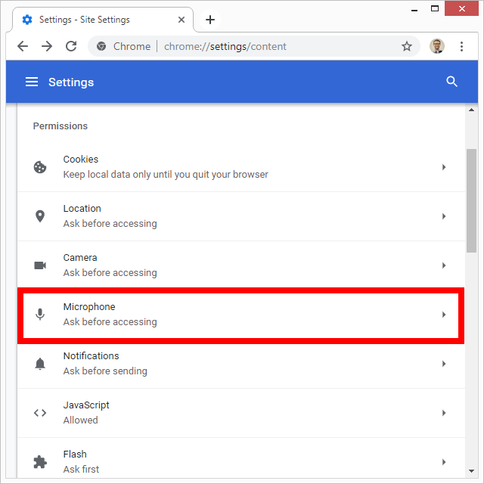Open Chrome's three-dot menu
Image resolution: width=484 pixels, height=484 pixels.
pos(461,46)
